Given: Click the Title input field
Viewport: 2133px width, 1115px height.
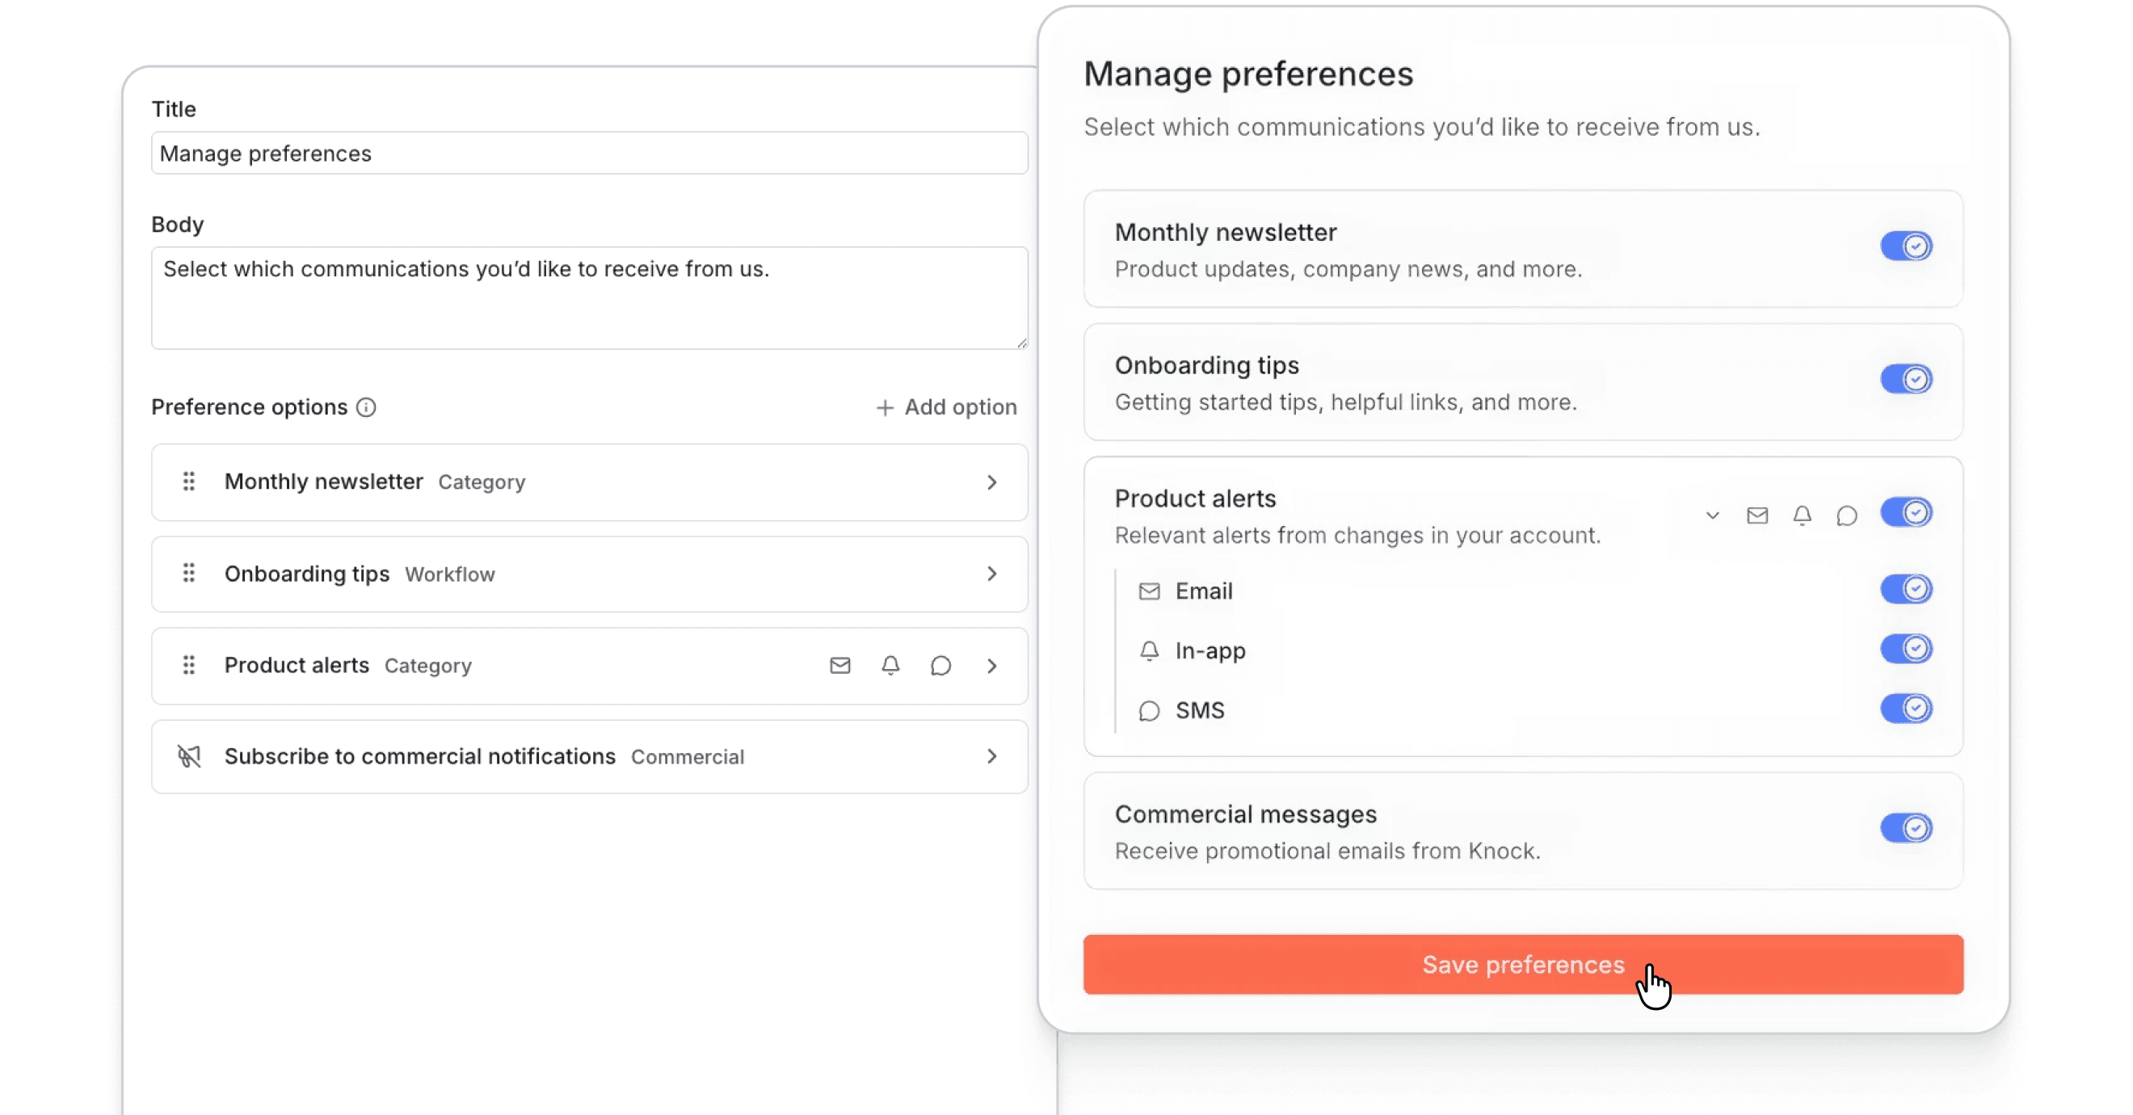Looking at the screenshot, I should click(x=590, y=154).
